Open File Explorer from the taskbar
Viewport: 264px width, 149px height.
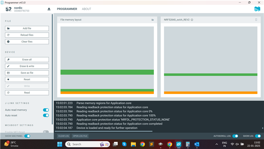(x=133, y=144)
